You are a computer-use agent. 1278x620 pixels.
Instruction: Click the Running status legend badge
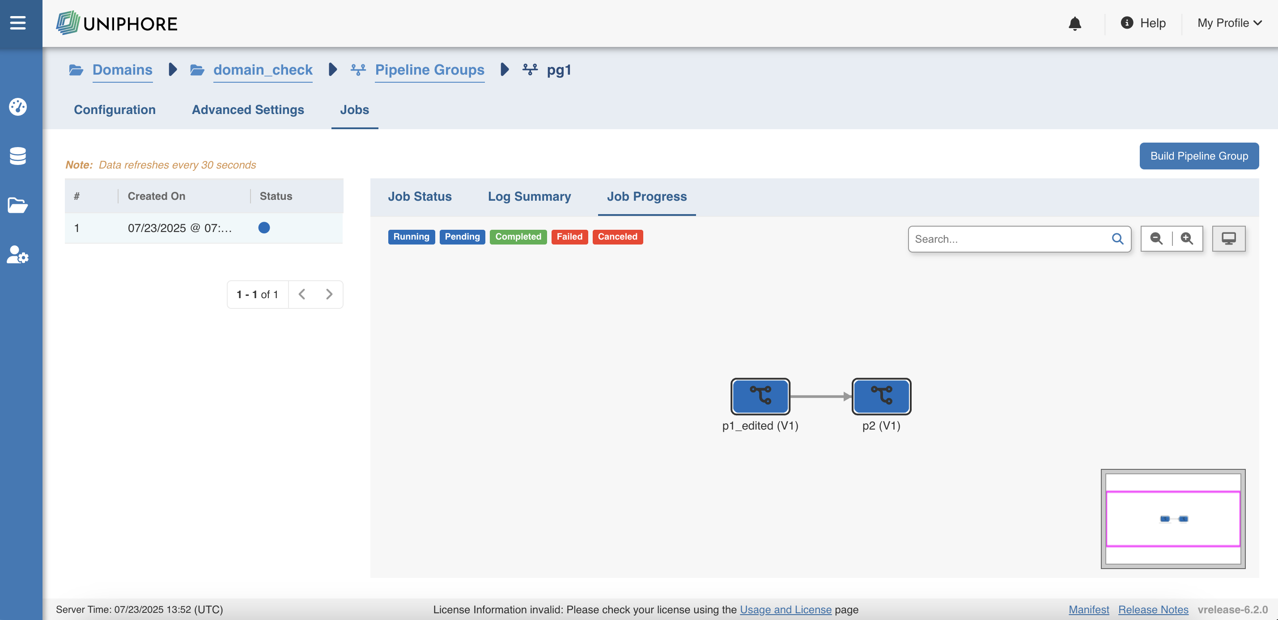pyautogui.click(x=411, y=237)
